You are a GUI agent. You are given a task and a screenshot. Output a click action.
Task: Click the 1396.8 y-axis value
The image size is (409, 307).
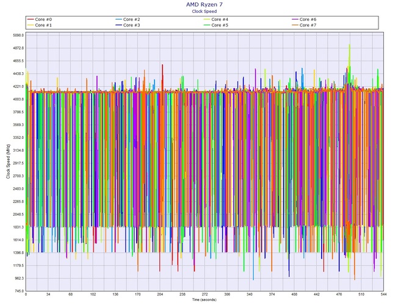18,253
